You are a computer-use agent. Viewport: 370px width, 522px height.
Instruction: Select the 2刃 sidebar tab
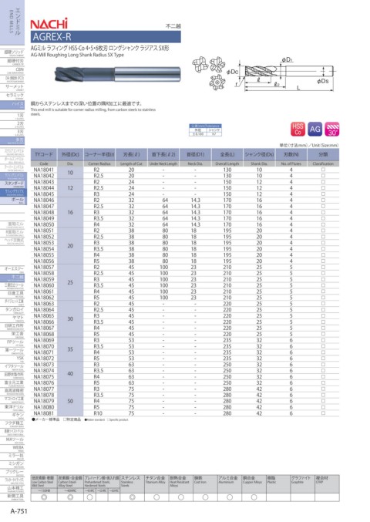click(x=12, y=124)
